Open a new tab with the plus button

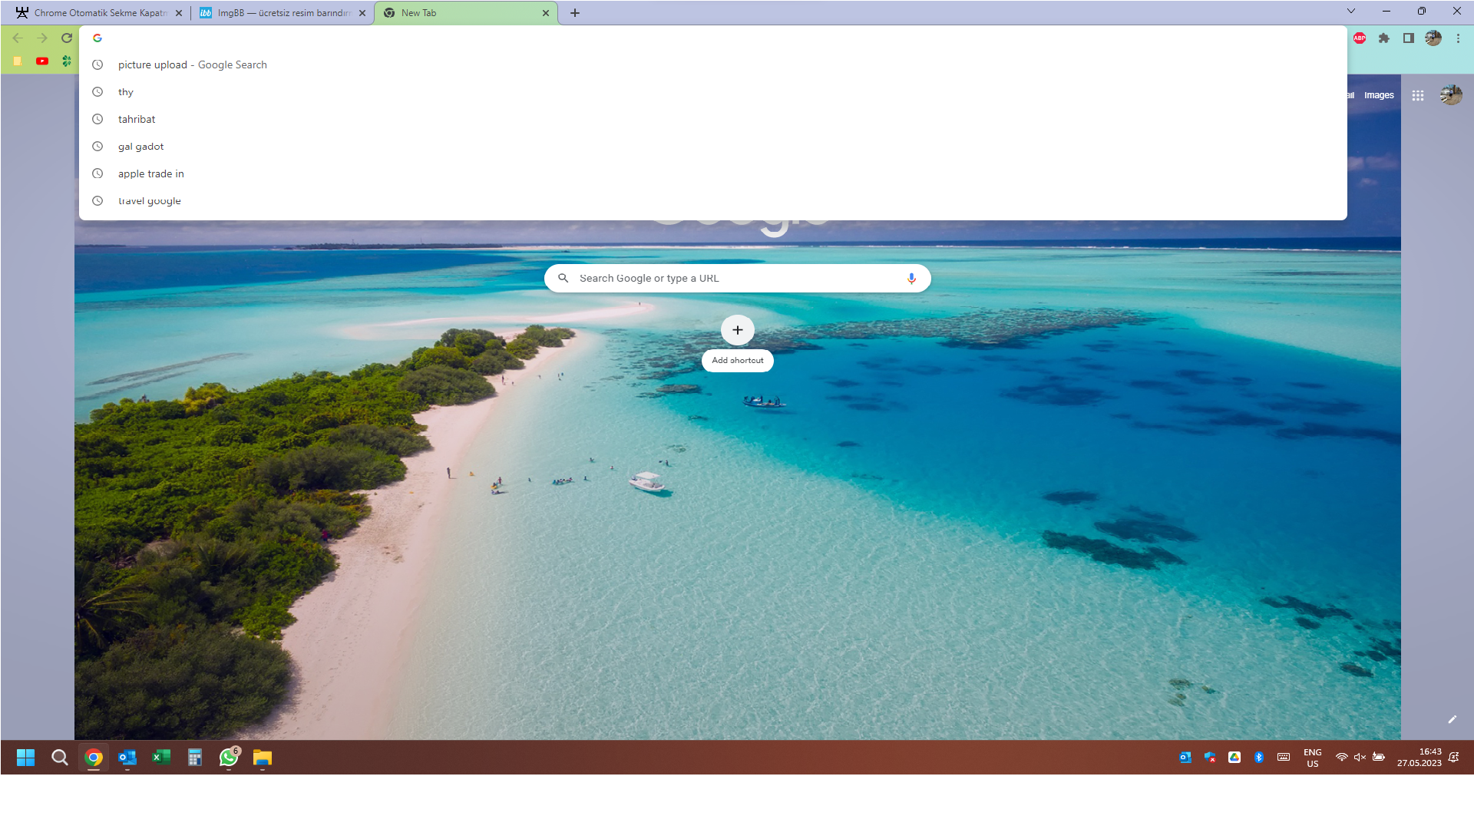[575, 13]
